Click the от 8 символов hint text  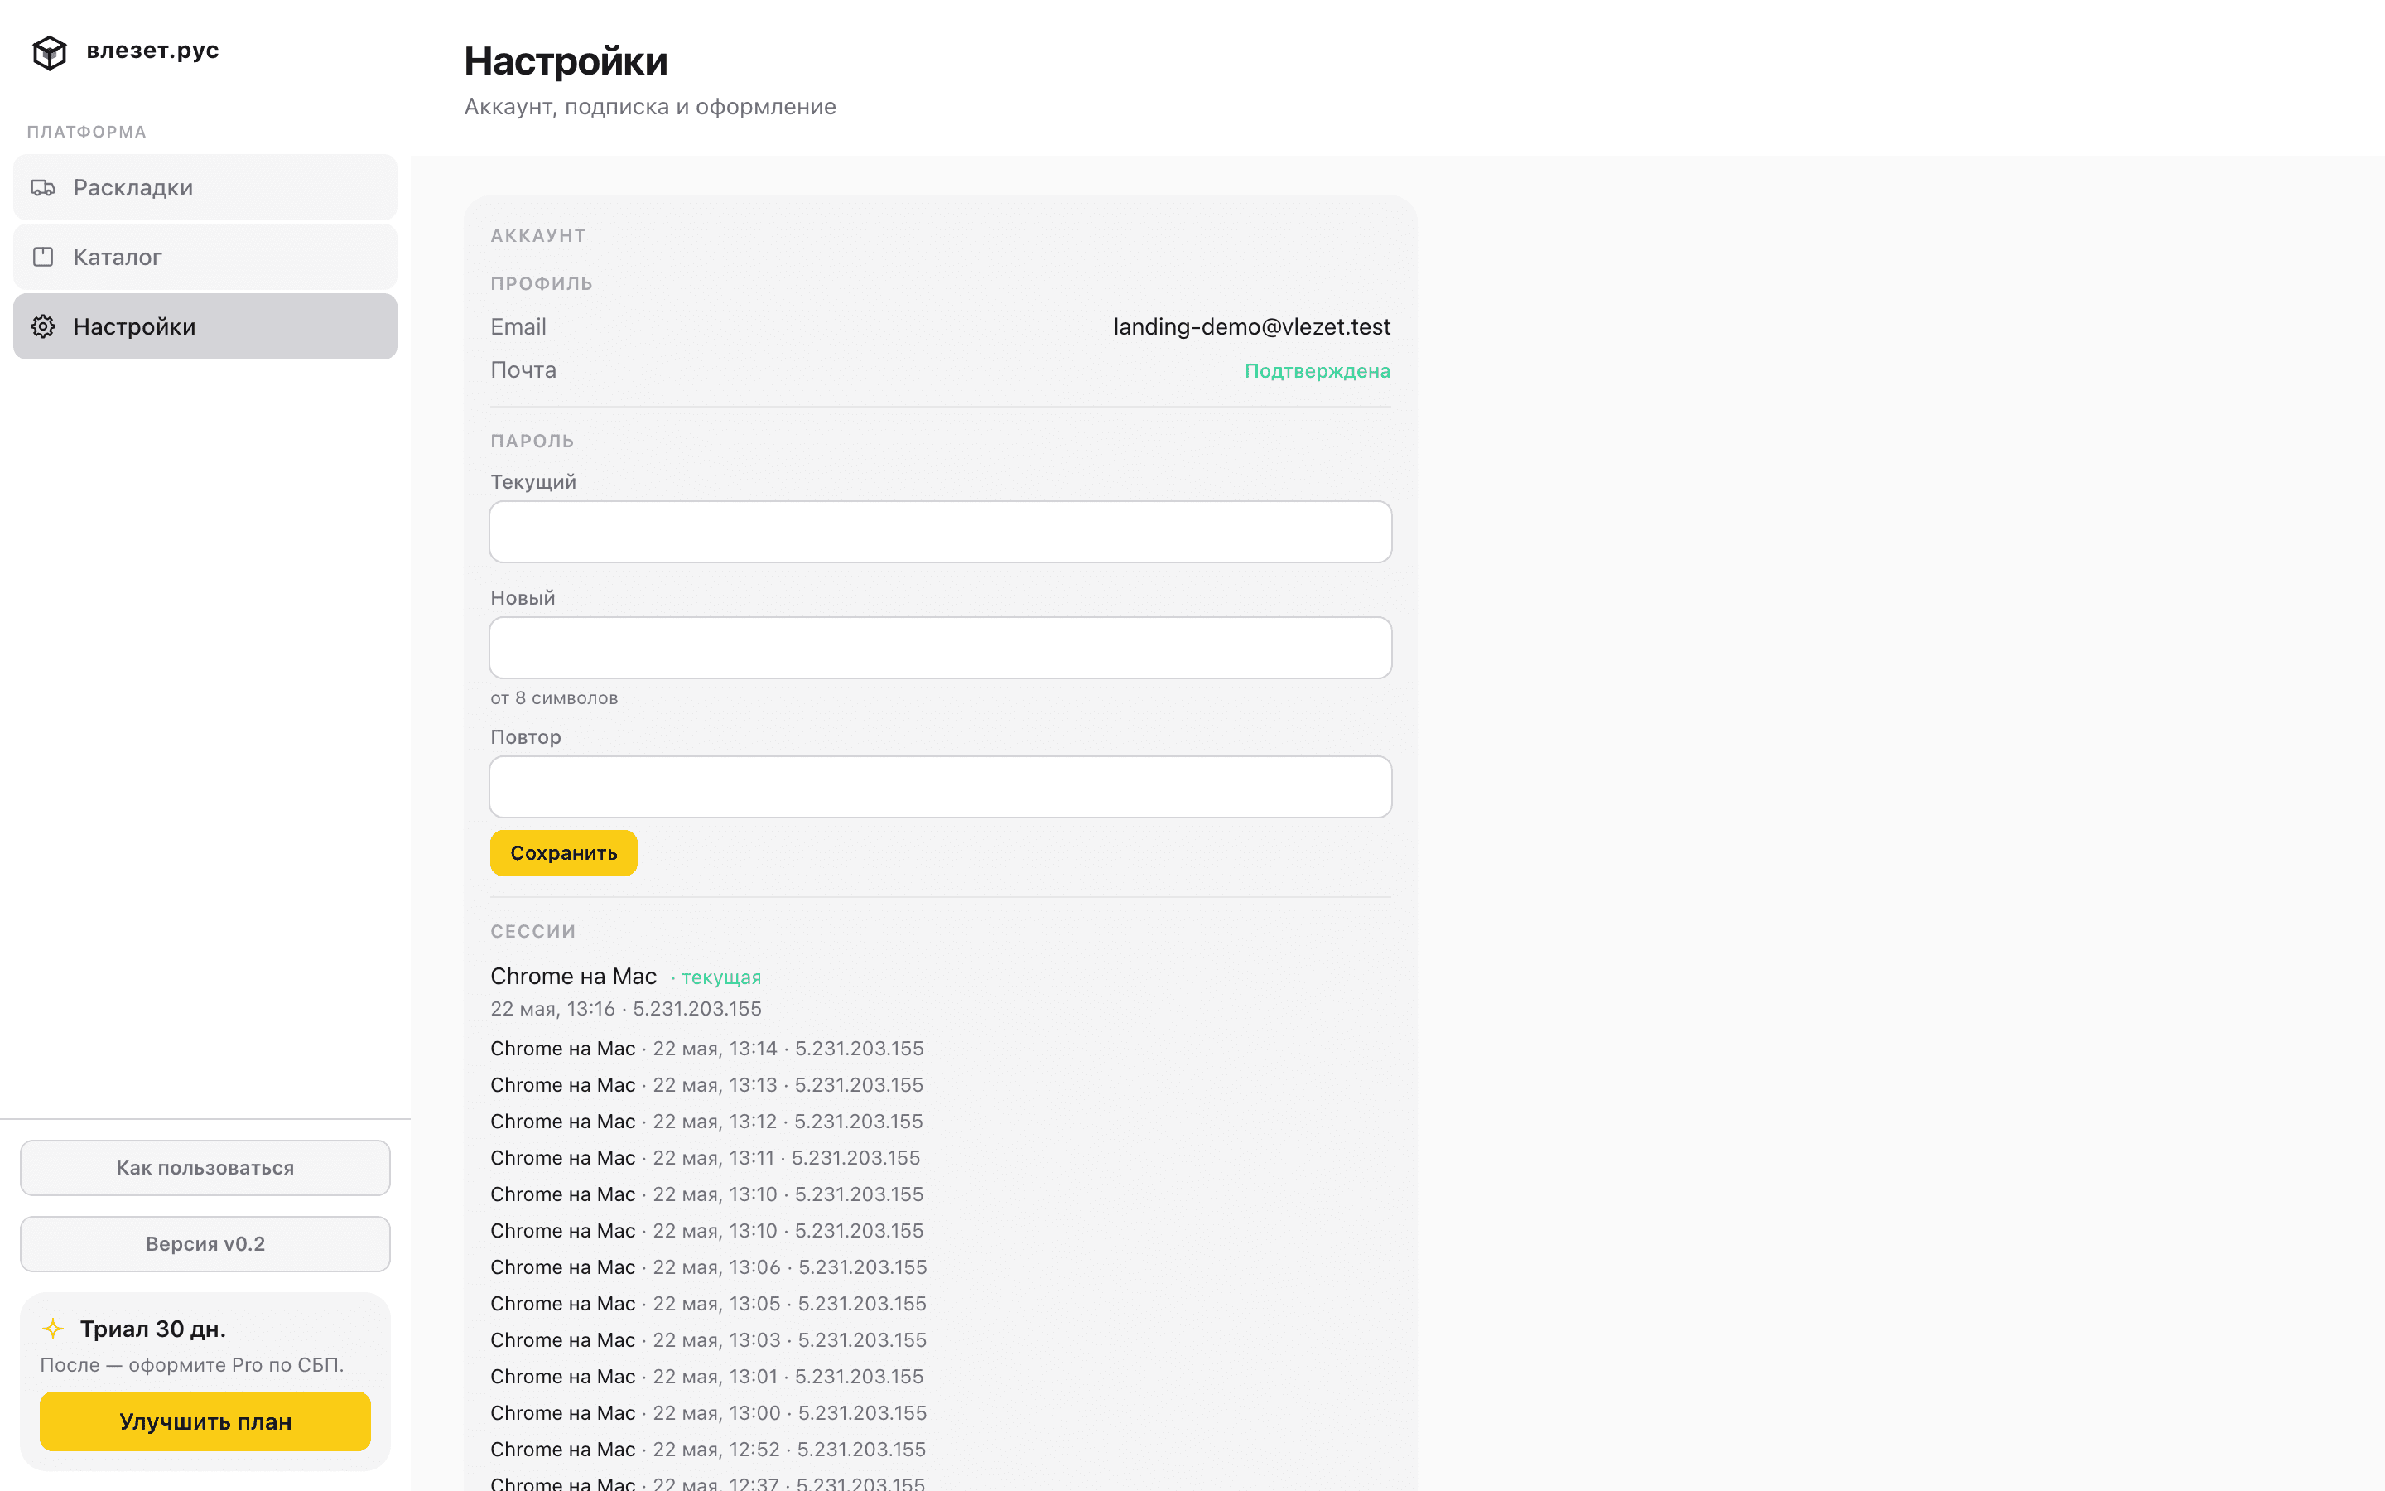(x=554, y=698)
